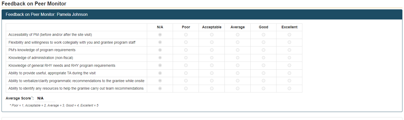Choose Acceptable for Knowledge of general RHY needs

point(212,65)
